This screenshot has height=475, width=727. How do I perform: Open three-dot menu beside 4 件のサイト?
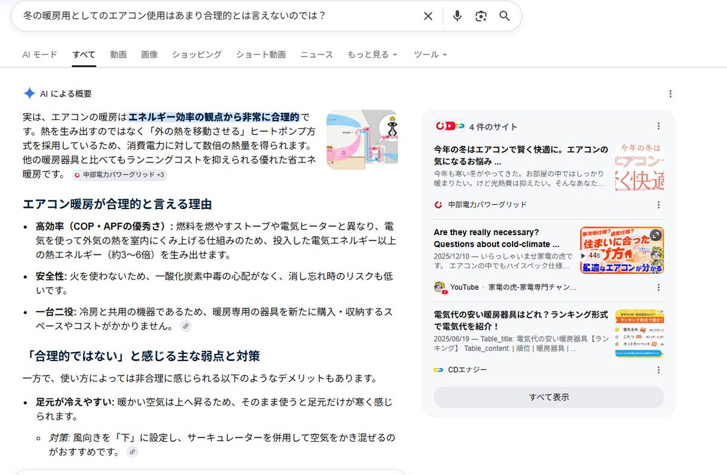tap(659, 126)
